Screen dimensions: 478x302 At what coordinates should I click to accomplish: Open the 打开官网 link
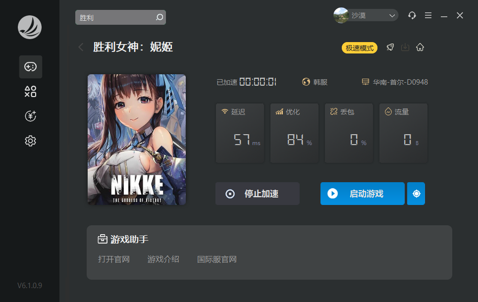[114, 259]
